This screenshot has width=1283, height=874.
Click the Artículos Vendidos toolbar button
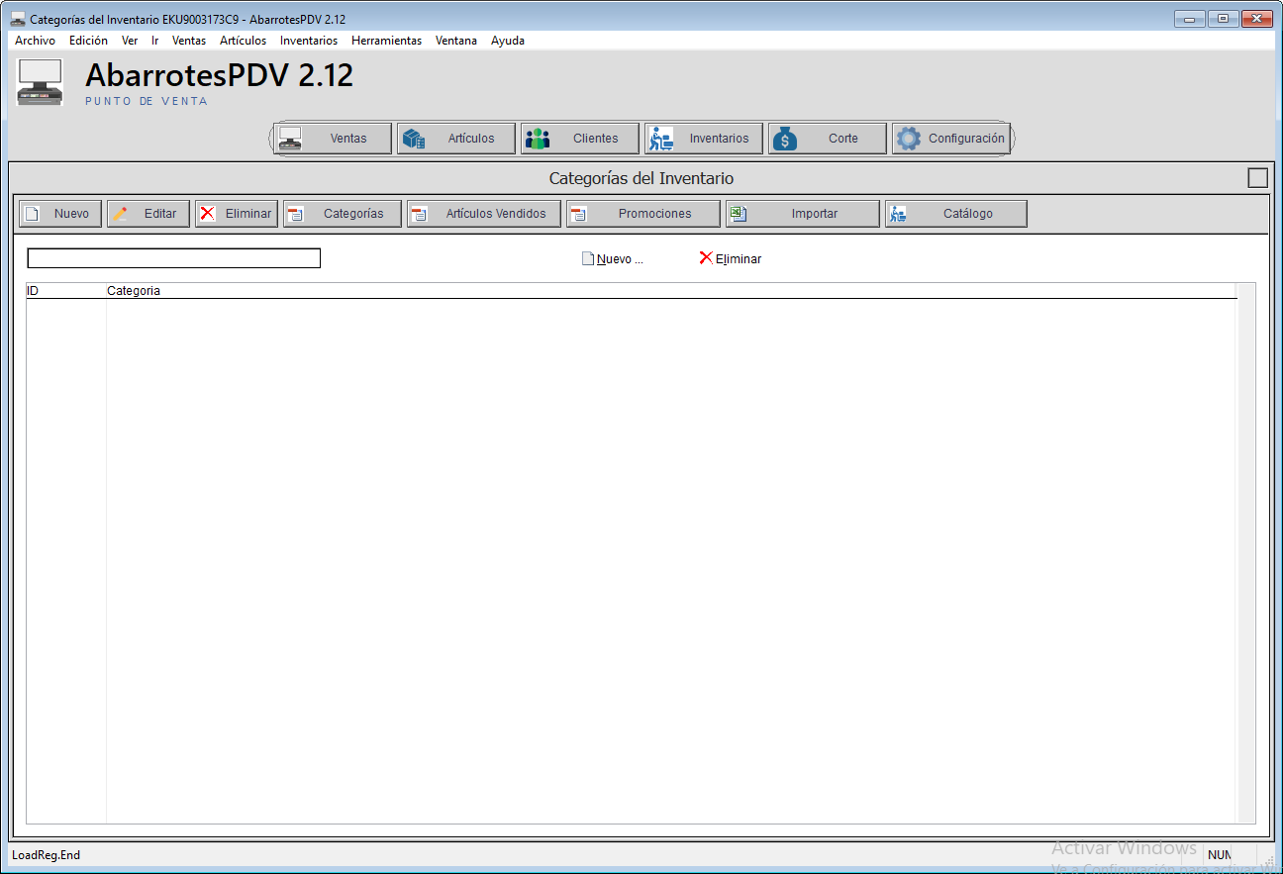484,214
